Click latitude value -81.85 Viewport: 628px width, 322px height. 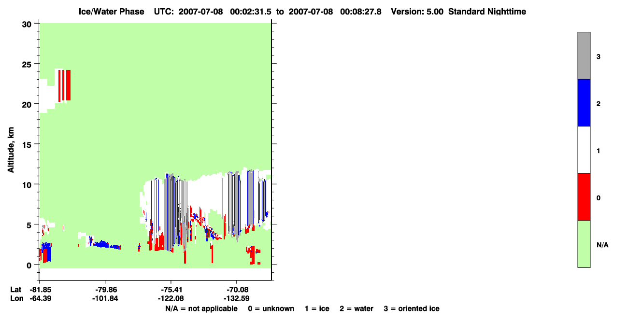pos(40,290)
